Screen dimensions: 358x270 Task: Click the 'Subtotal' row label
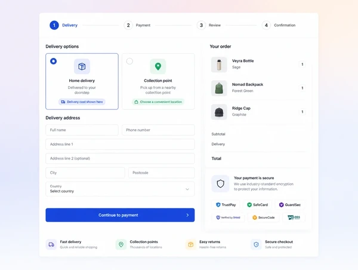(218, 134)
